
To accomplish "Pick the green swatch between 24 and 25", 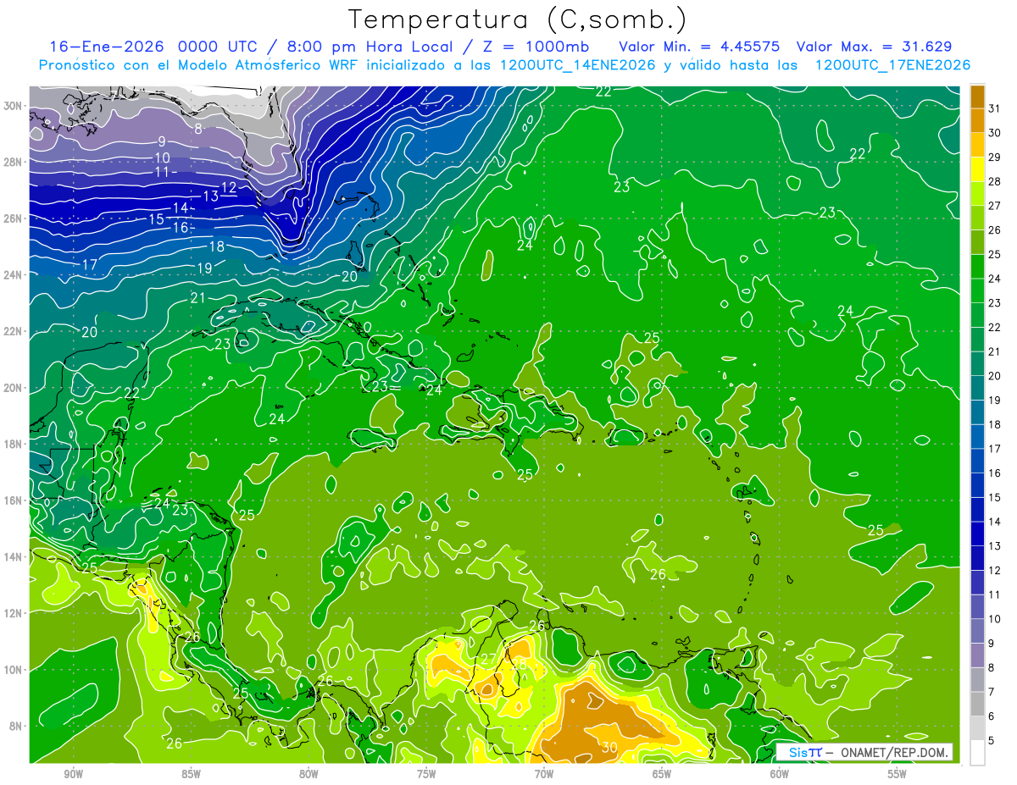I will pyautogui.click(x=977, y=267).
